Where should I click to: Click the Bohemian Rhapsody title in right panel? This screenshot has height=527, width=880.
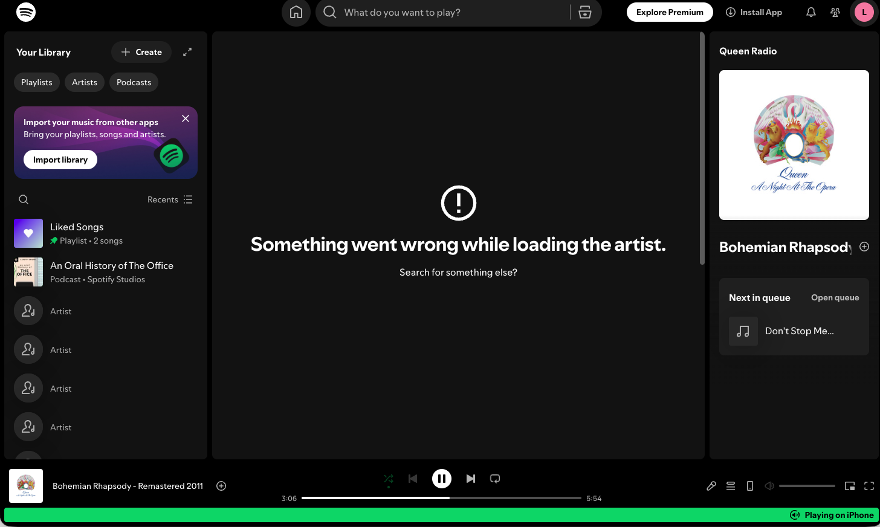coord(786,247)
